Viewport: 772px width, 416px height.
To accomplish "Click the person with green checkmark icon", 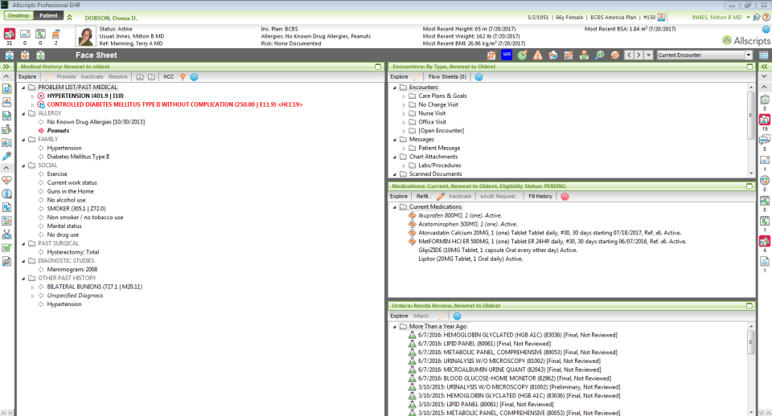I will point(584,55).
